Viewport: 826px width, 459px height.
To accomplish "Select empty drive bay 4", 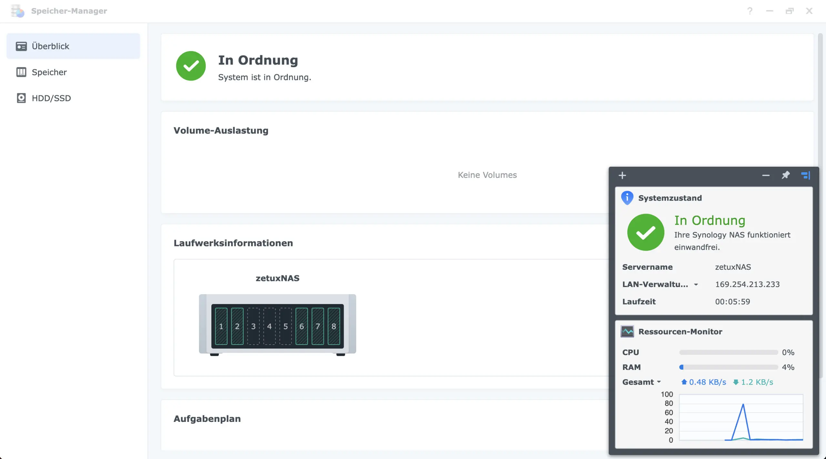I will pyautogui.click(x=269, y=326).
